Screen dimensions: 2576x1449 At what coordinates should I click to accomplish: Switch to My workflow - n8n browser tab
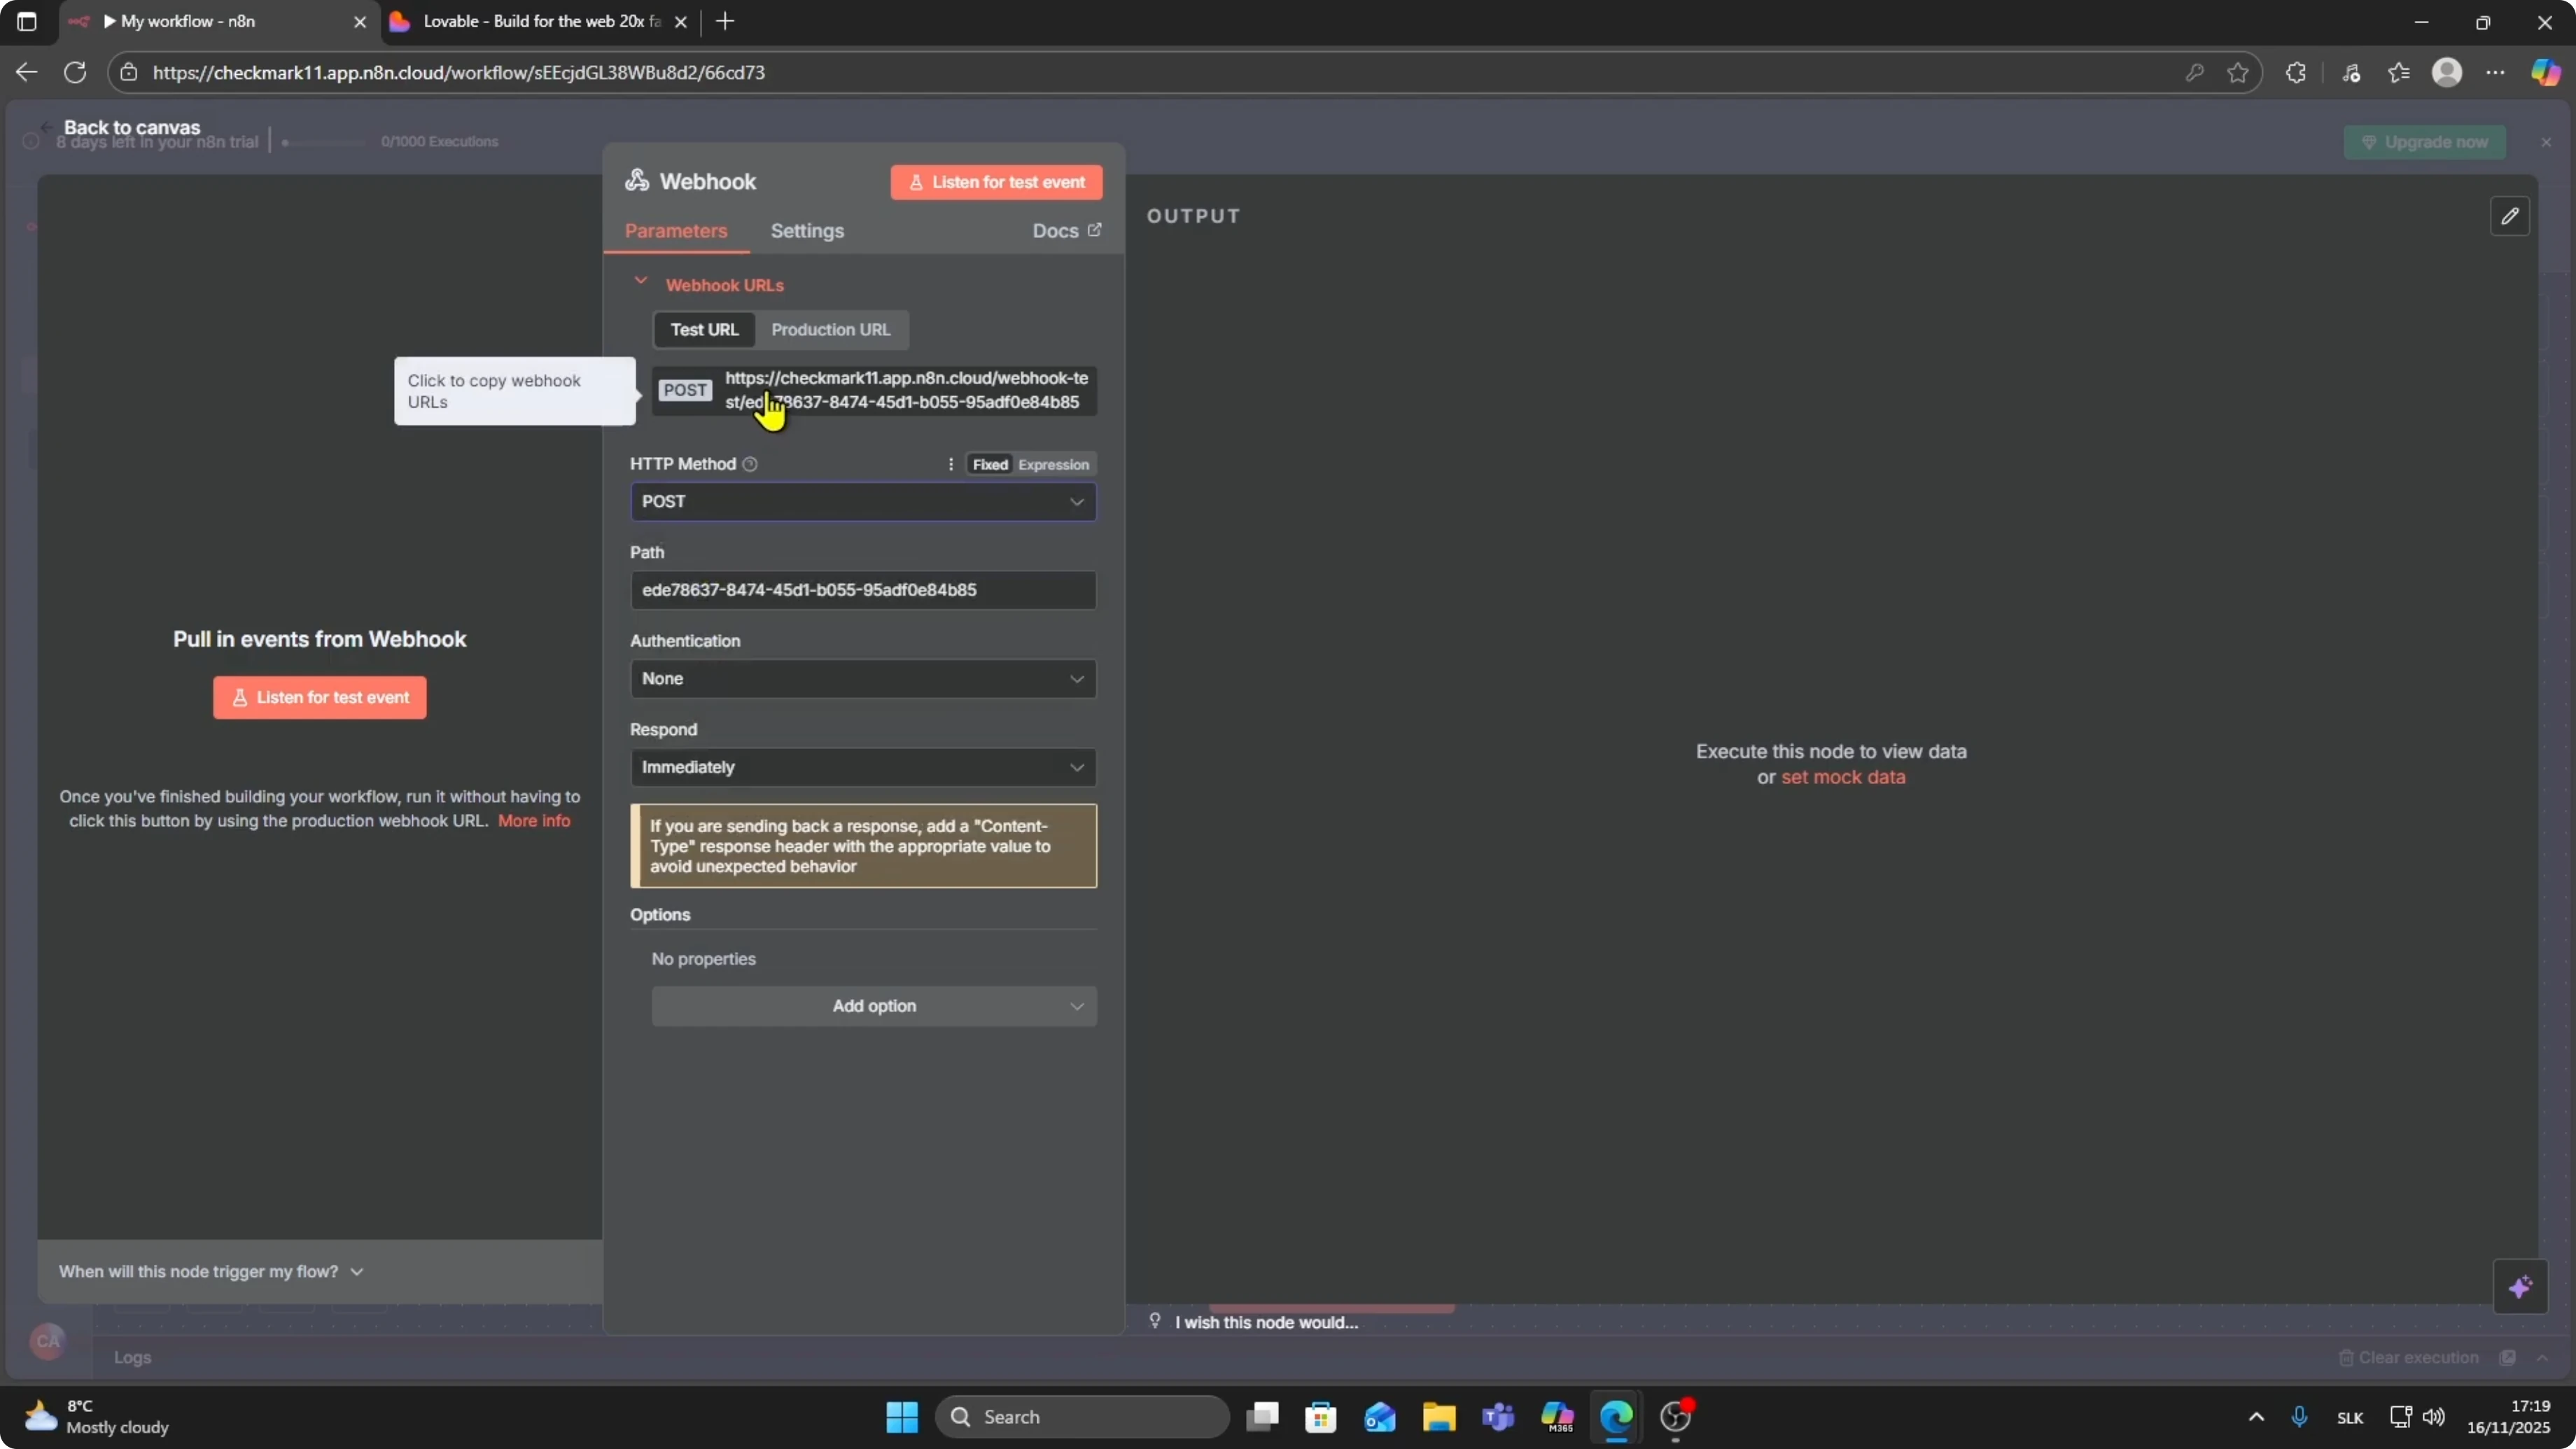(x=218, y=22)
